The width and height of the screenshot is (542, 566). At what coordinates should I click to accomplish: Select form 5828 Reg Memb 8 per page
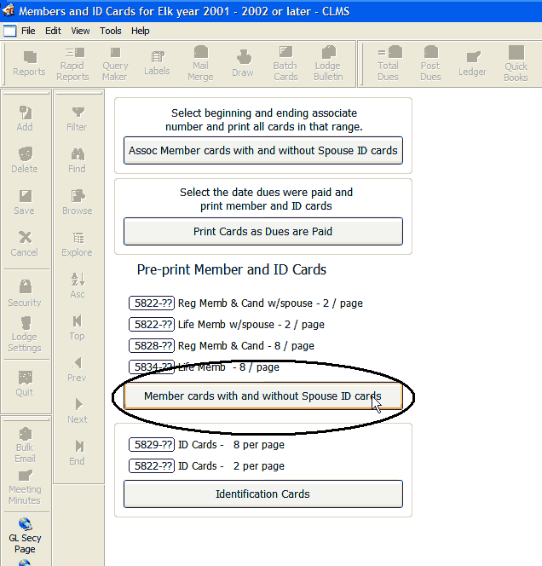coord(152,346)
